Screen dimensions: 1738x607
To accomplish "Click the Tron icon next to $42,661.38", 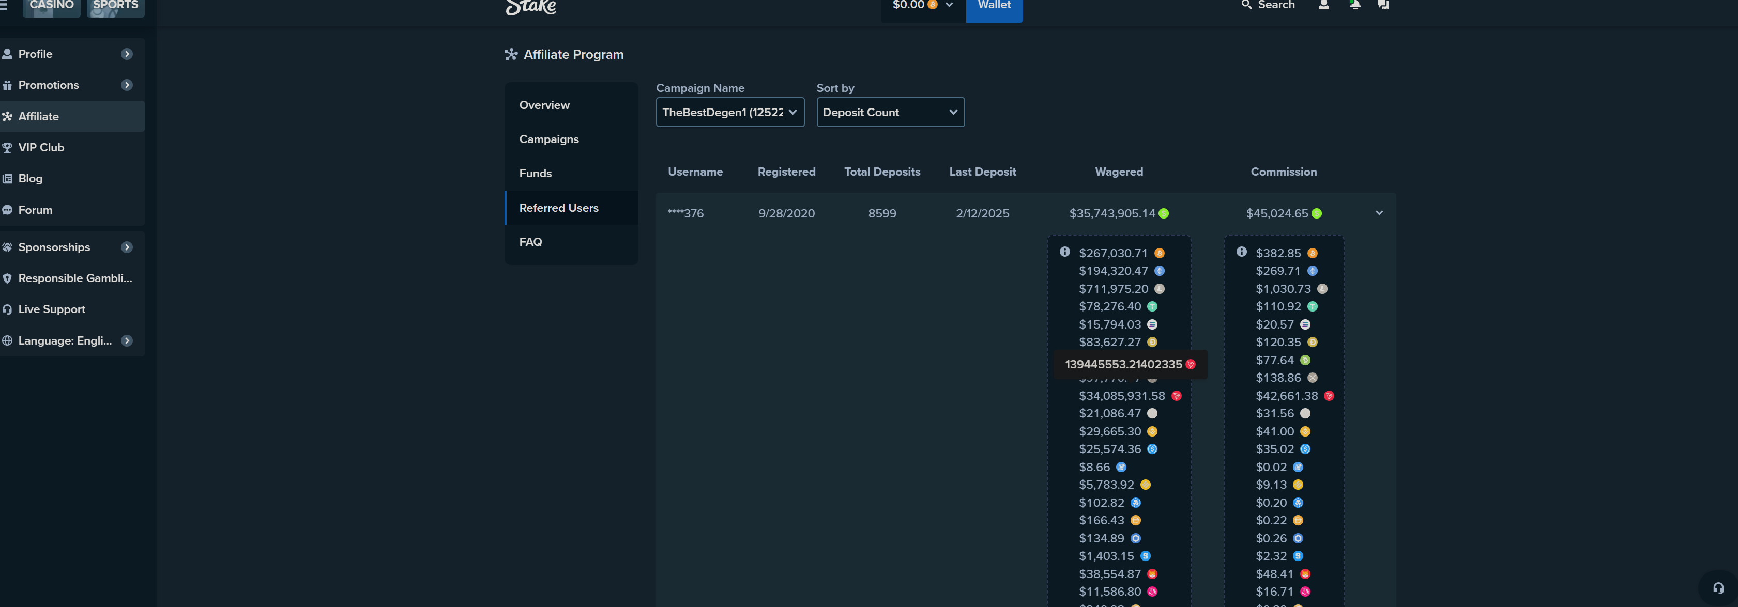I will click(x=1329, y=396).
